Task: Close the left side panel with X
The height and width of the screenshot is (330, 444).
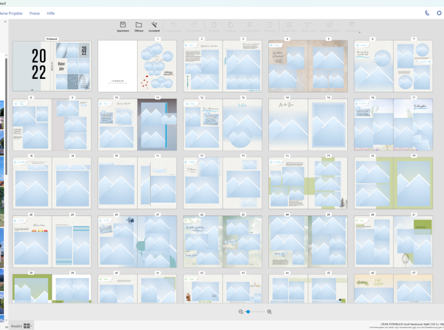Action: [x=5, y=22]
